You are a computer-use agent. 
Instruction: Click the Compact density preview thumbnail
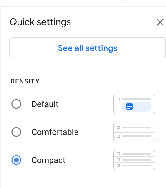(x=134, y=160)
